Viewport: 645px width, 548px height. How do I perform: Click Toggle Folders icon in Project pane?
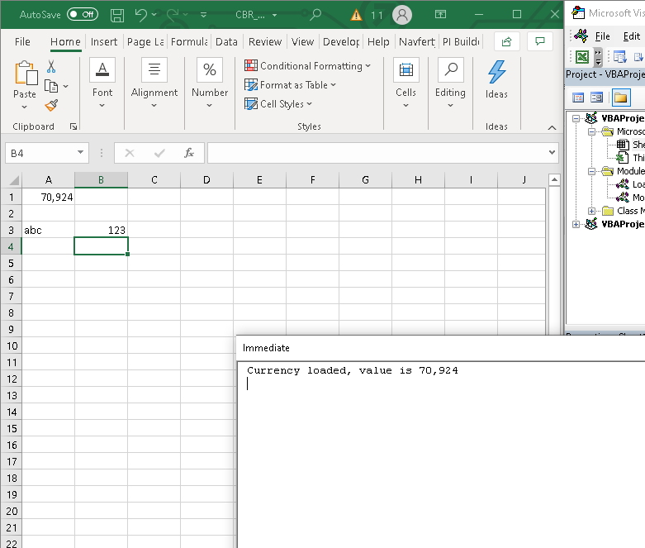621,98
